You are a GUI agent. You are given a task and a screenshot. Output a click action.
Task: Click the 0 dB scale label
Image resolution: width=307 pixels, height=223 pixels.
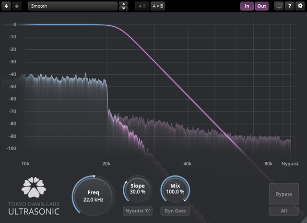click(x=15, y=24)
